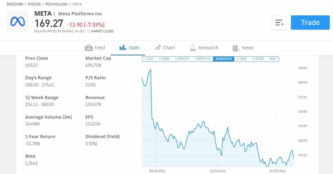Click the Meta infinity logo

tap(18, 21)
